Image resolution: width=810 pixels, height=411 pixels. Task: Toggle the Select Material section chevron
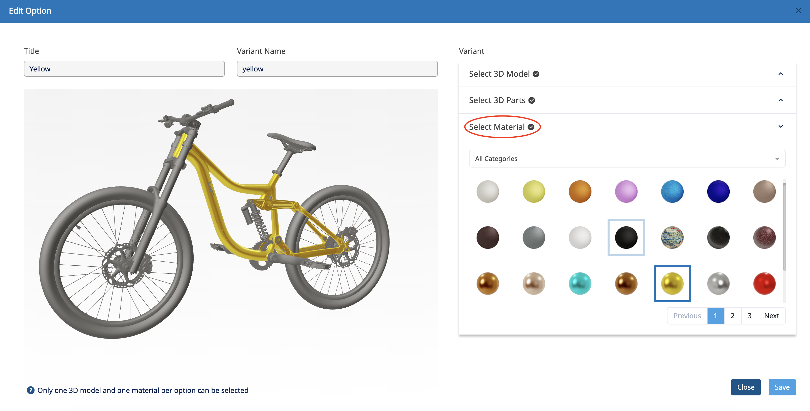pos(781,127)
